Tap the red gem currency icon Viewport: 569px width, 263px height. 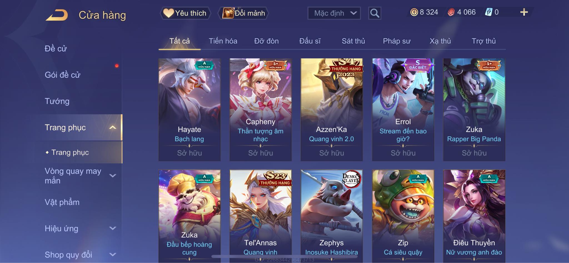point(451,12)
